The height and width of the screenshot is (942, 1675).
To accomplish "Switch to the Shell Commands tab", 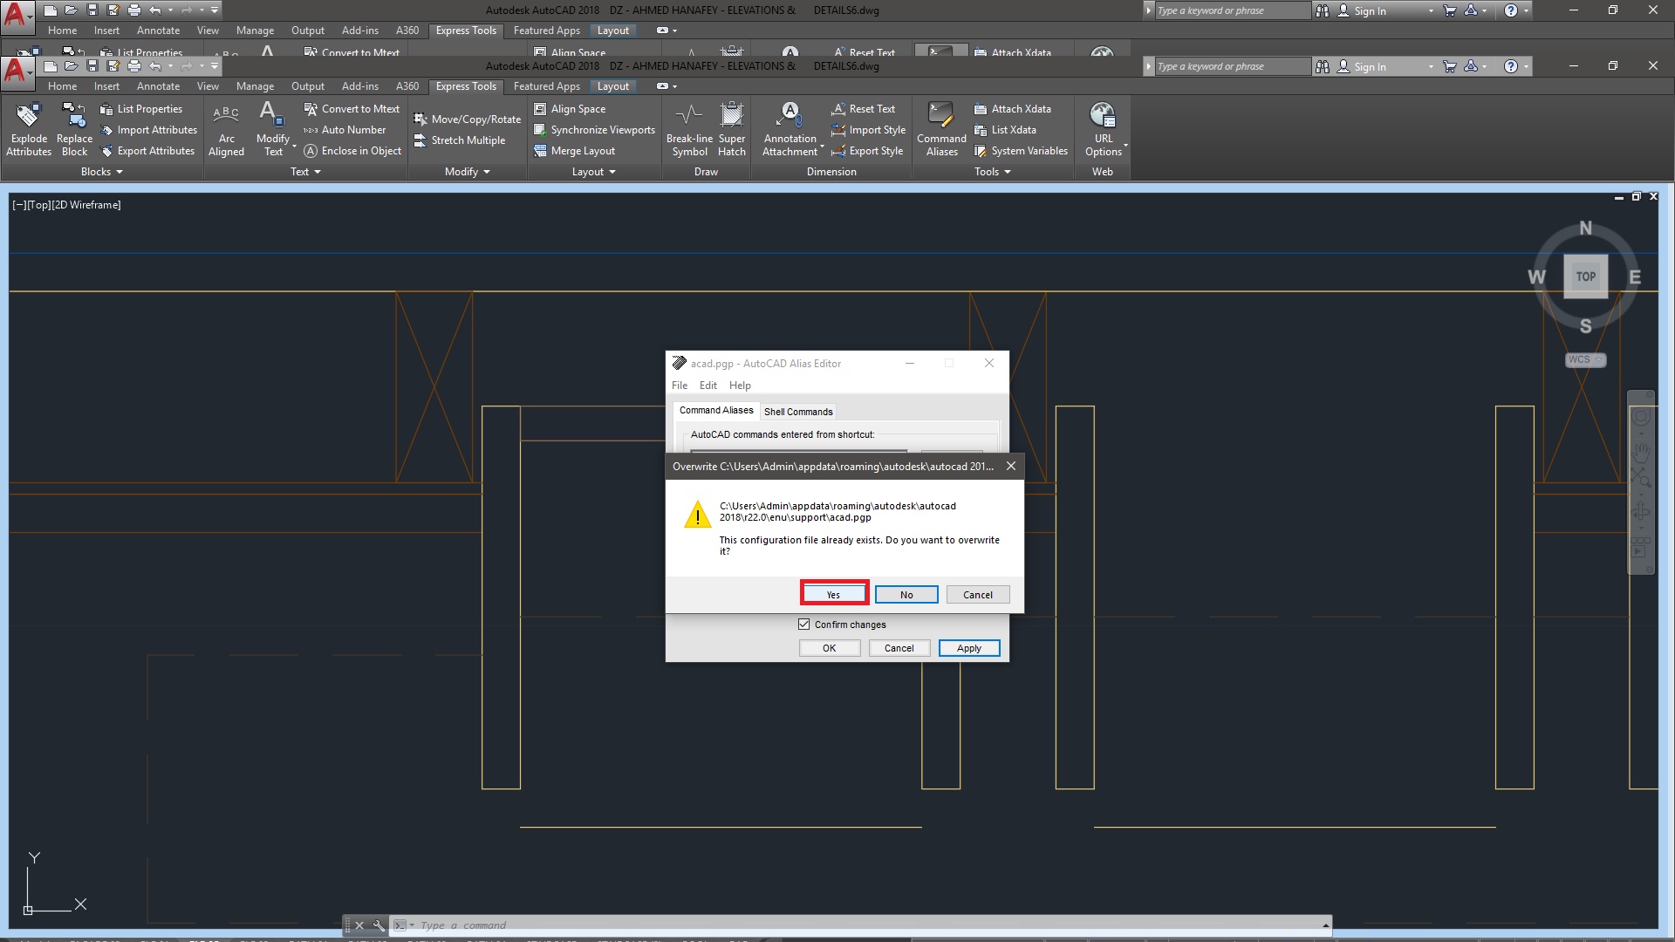I will click(798, 412).
